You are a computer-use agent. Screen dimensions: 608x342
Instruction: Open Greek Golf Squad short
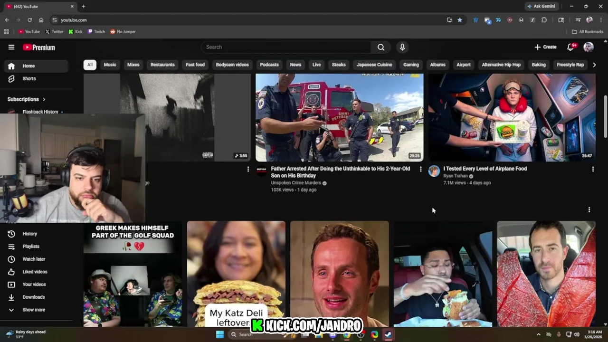(133, 274)
